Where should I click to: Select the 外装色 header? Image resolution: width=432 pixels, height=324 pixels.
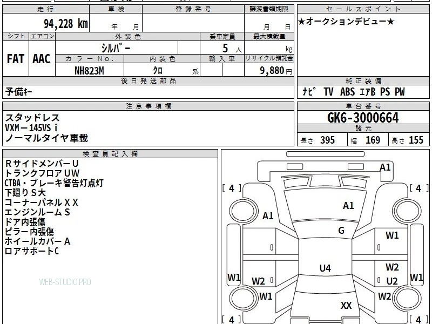[x=127, y=36]
